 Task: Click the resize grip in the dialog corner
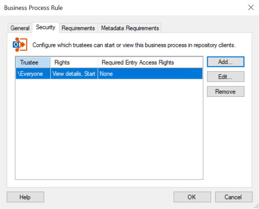tap(256, 206)
